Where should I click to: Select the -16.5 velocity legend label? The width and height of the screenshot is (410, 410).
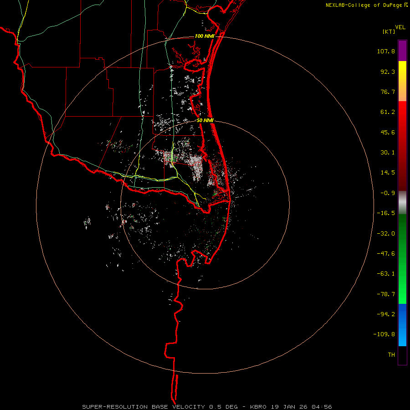tap(386, 213)
